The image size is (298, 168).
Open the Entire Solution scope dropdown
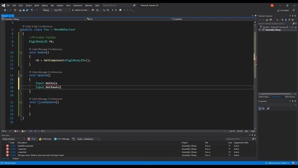click(14, 139)
